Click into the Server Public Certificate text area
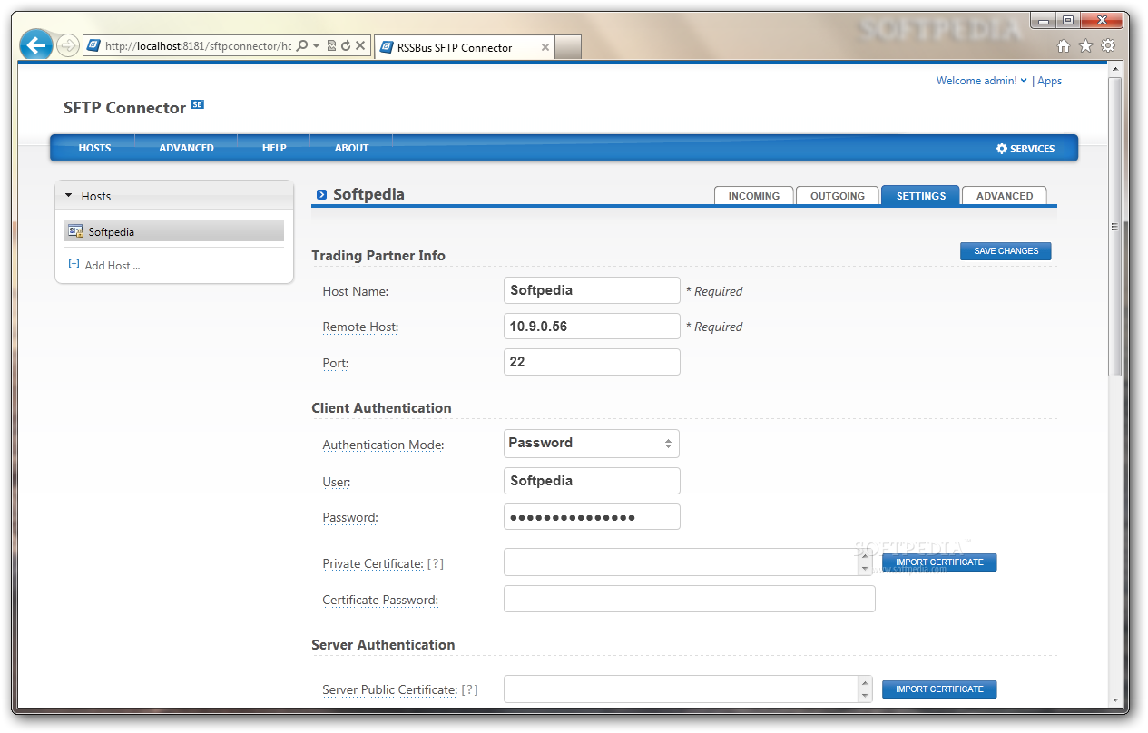This screenshot has height=733, width=1148. point(681,689)
